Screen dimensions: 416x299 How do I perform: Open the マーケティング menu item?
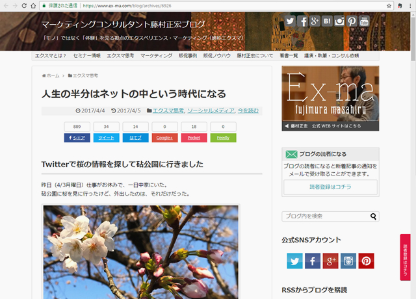coord(156,56)
